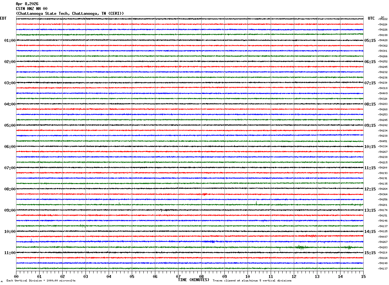
Task: Click the 05:15 UTC time label
Action: point(370,41)
